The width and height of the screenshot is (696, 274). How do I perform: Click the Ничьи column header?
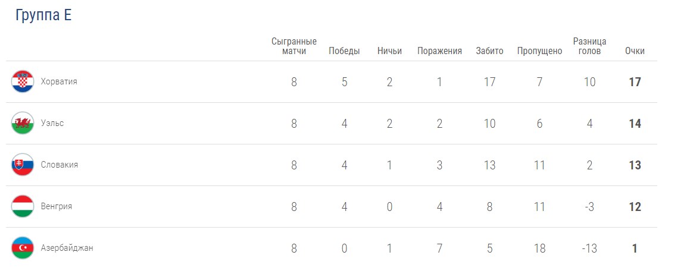(x=389, y=51)
